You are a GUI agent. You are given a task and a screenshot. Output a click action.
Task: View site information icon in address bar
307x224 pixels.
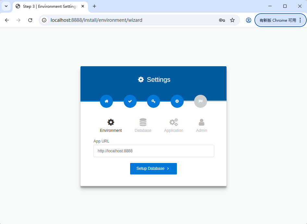(x=44, y=20)
